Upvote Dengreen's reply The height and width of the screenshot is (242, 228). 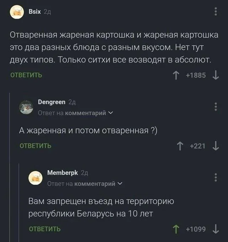tap(180, 146)
